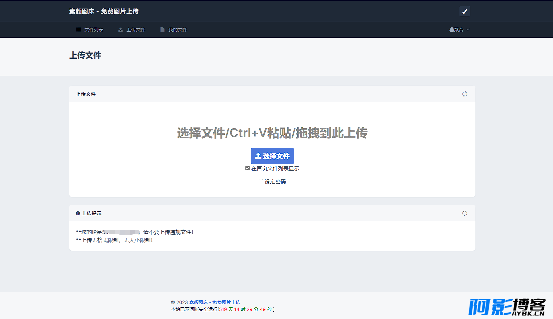Uncheck 在首页文件列表显示 checkbox

point(247,168)
